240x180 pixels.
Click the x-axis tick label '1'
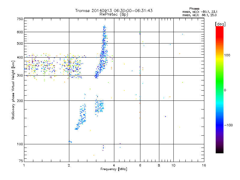[24, 165]
